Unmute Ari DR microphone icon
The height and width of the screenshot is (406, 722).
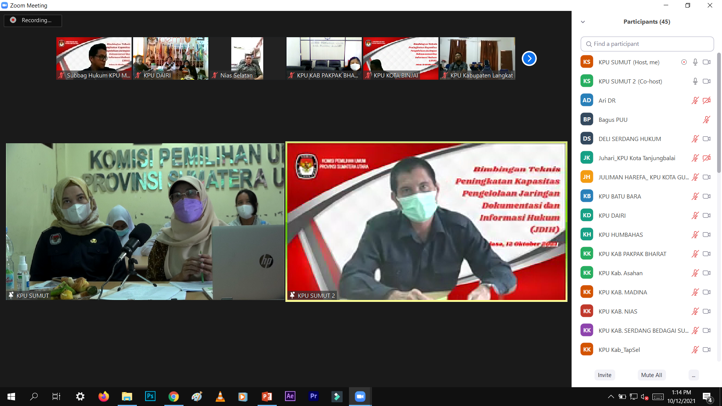[x=695, y=100]
